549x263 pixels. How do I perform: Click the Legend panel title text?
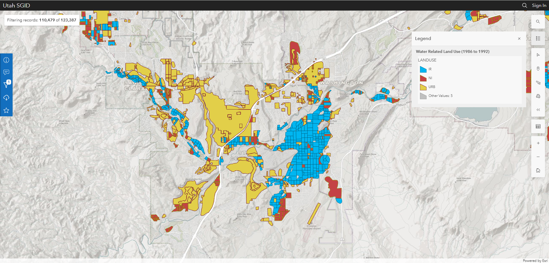coord(423,39)
